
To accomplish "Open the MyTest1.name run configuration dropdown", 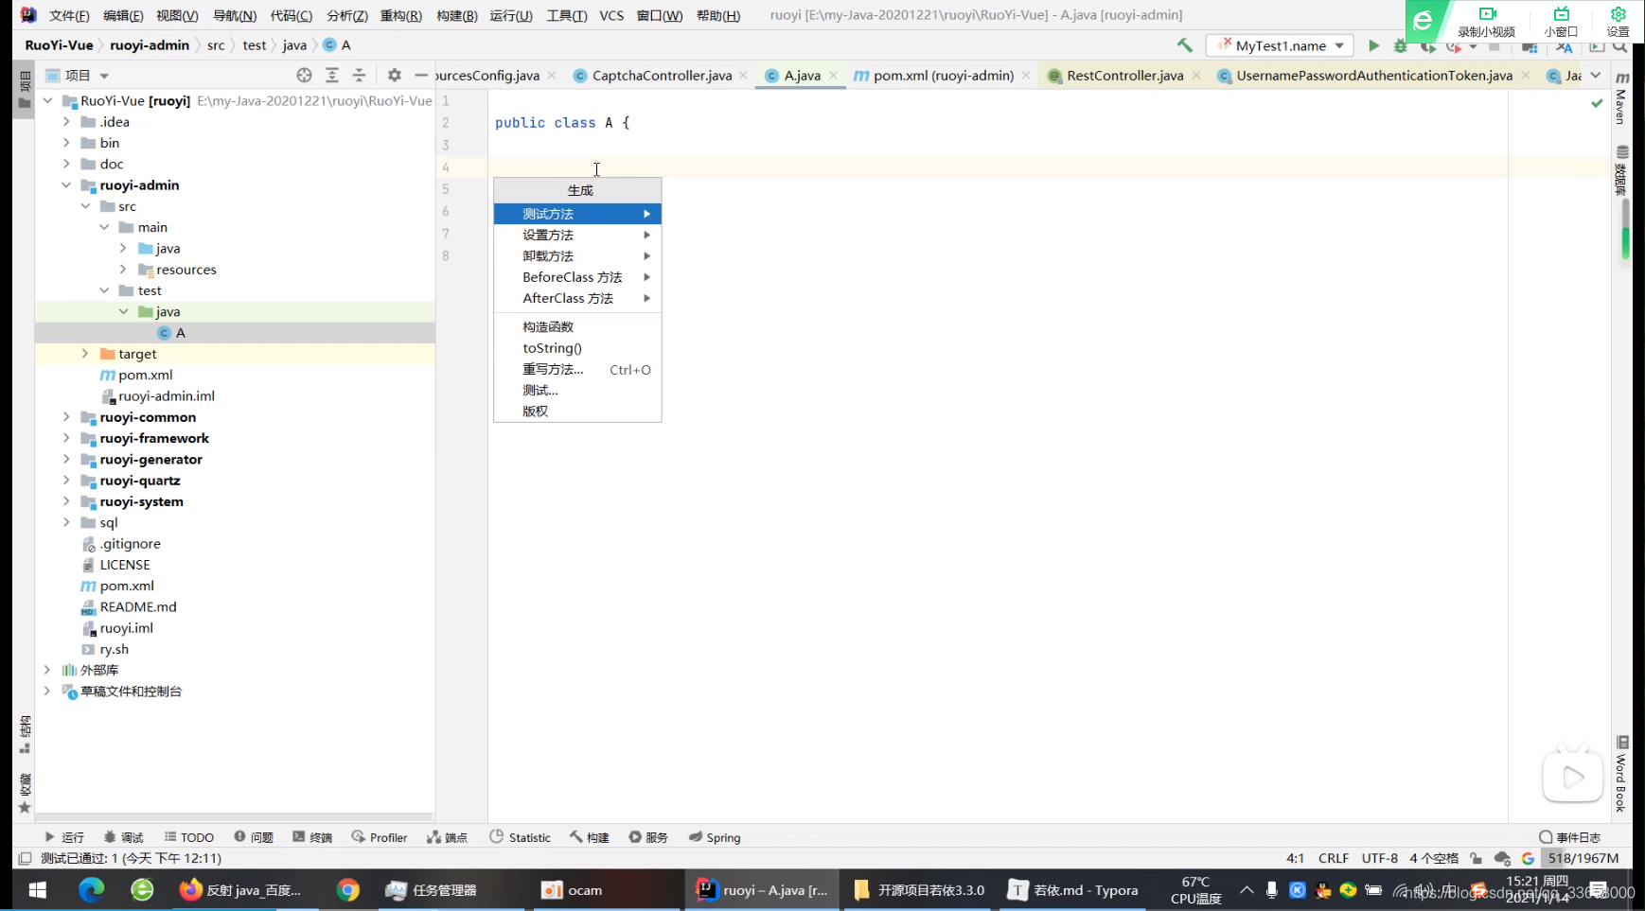I will click(x=1280, y=45).
